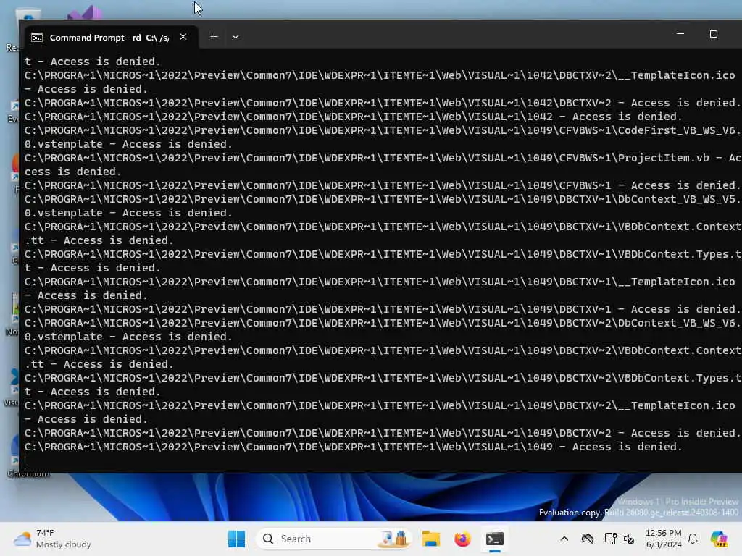Viewport: 742px width, 556px height.
Task: Open File Explorer from taskbar
Action: (x=430, y=539)
